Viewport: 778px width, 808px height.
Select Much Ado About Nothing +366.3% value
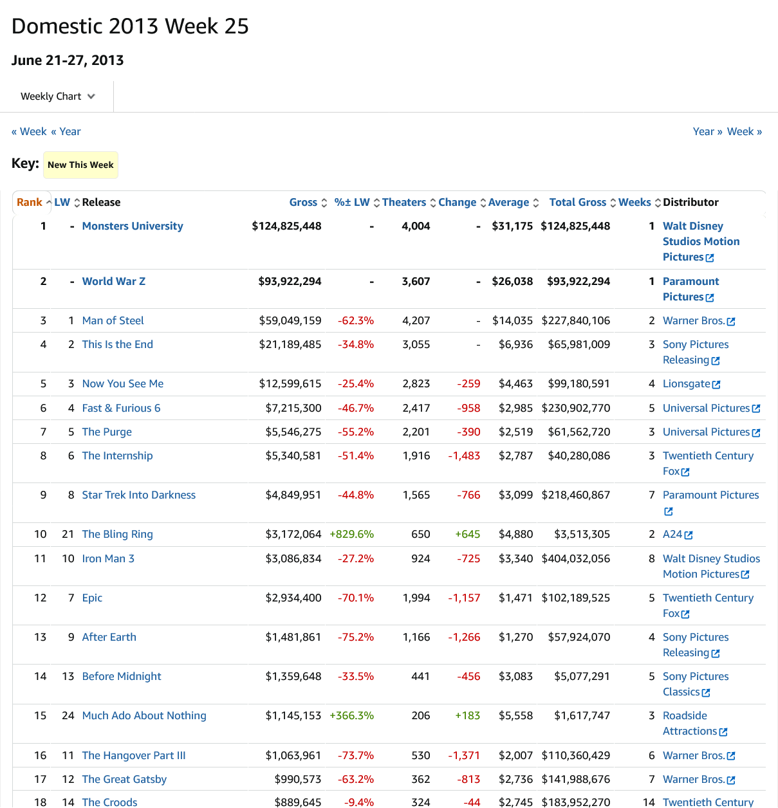click(x=352, y=715)
